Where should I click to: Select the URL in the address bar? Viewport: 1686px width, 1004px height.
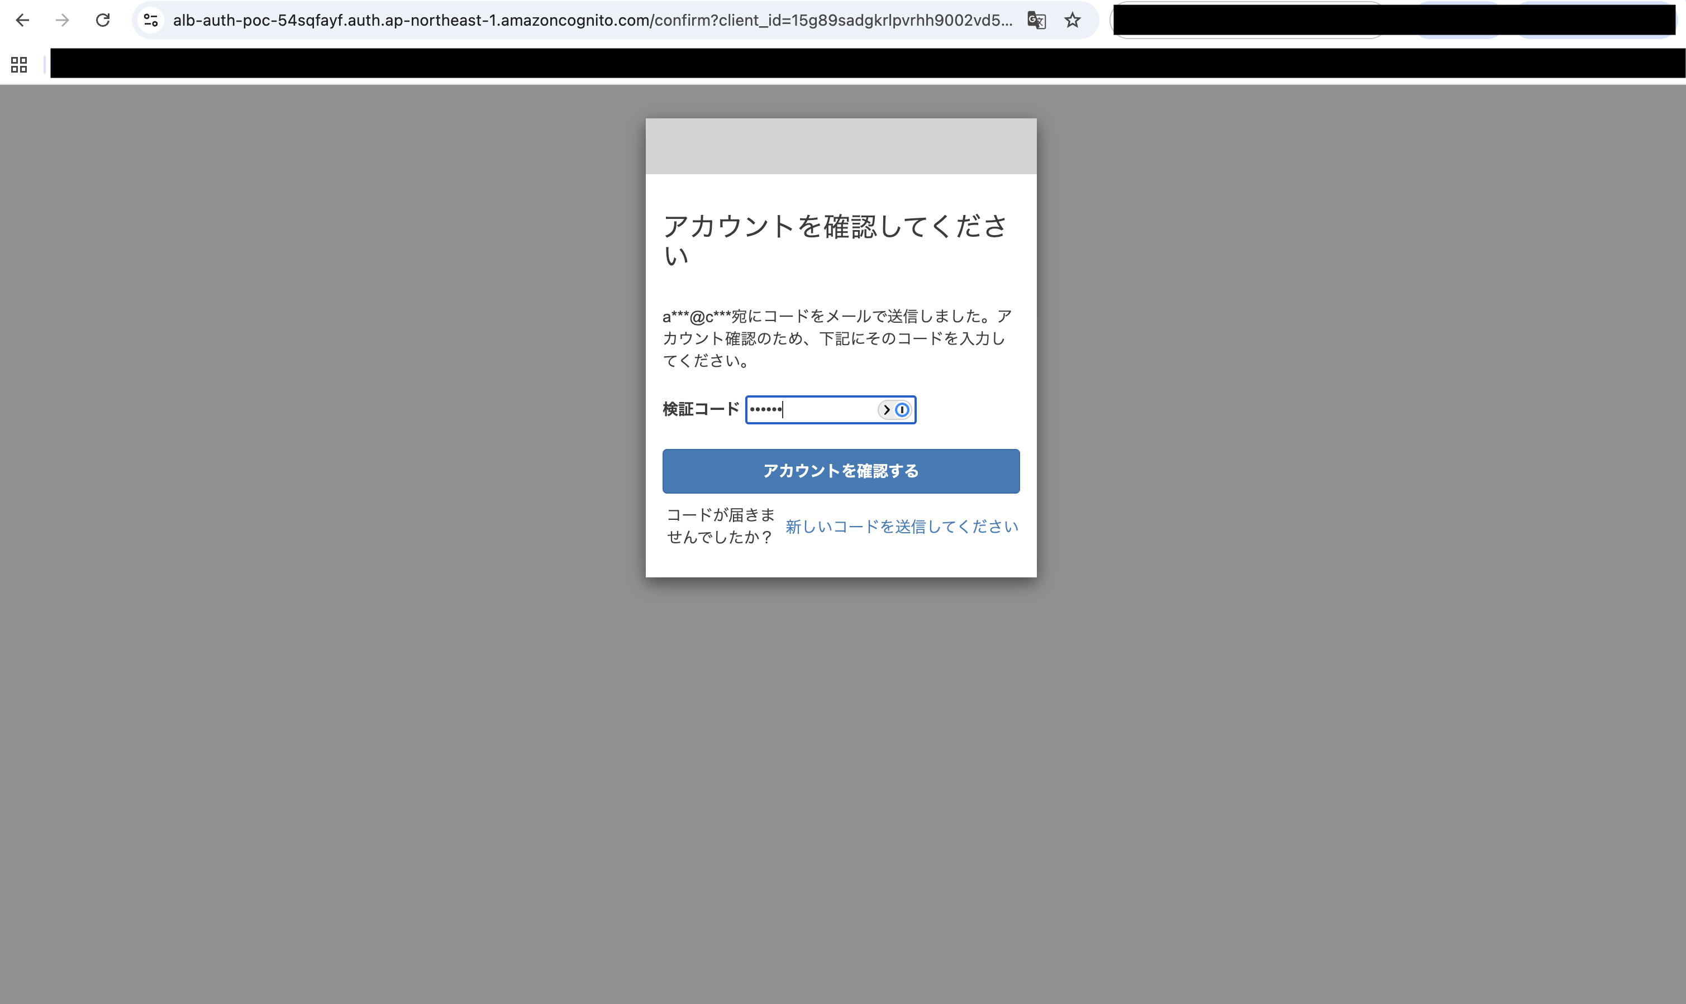(592, 20)
